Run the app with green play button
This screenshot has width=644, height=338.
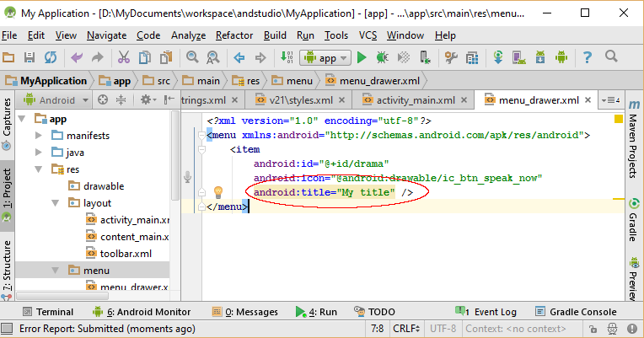pyautogui.click(x=362, y=57)
